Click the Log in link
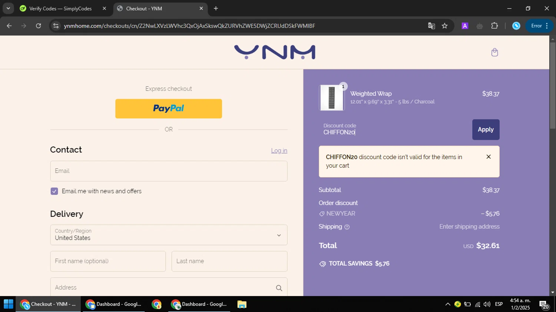Image resolution: width=556 pixels, height=312 pixels. click(x=279, y=151)
